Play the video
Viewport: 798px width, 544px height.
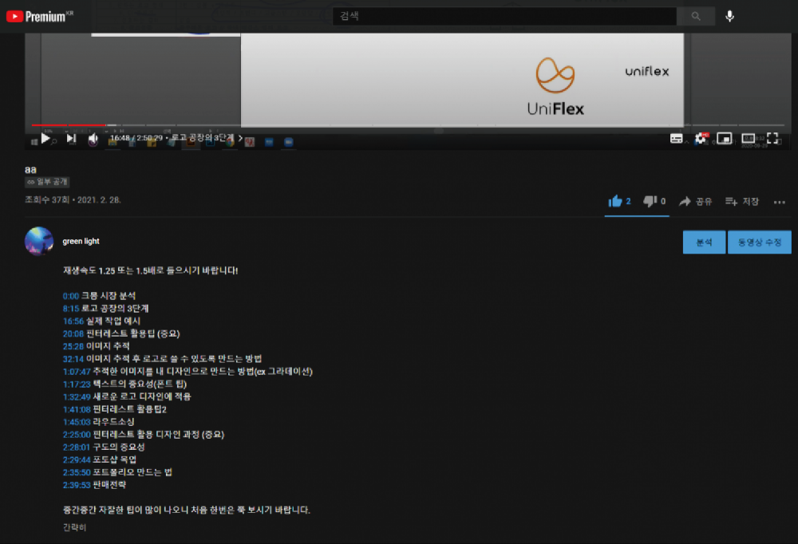[45, 138]
